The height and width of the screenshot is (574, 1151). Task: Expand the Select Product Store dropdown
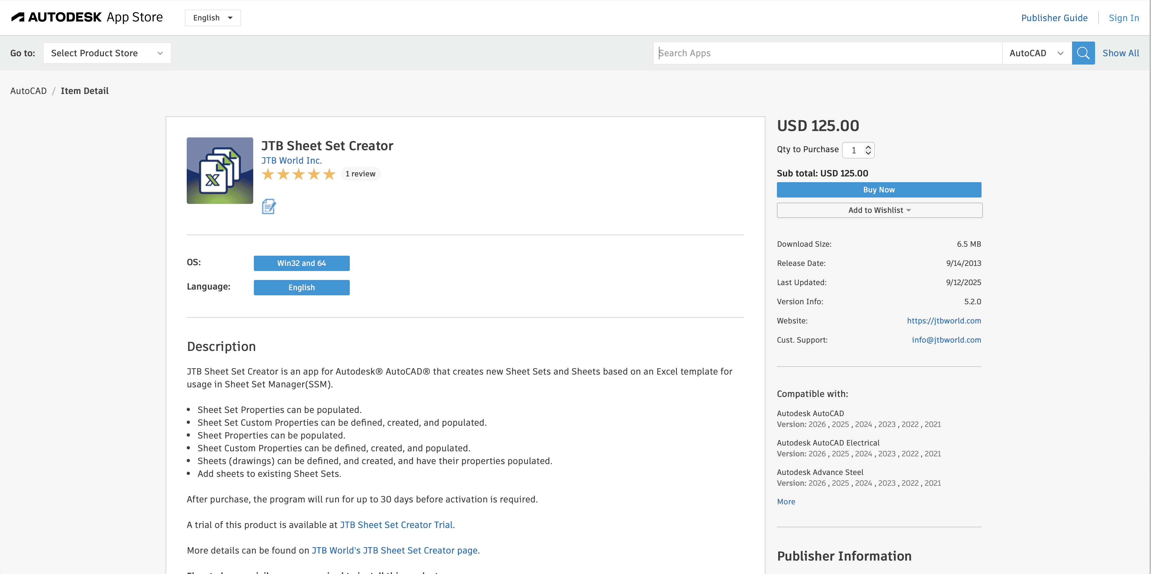click(x=107, y=53)
